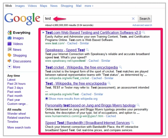This screenshot has width=168, height=138.
Task: Click the newspaper icon next to News
Action: [x=9, y=50]
